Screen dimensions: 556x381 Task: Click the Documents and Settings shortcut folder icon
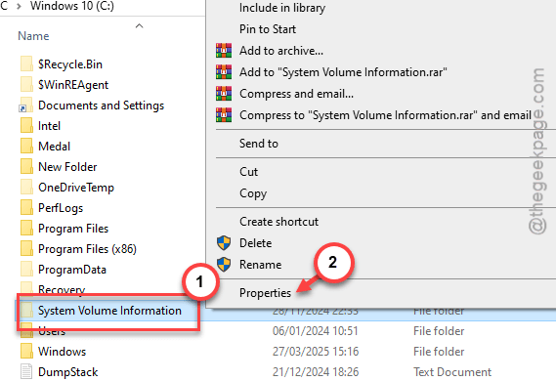(25, 106)
